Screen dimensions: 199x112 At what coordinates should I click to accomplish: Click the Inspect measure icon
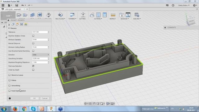[113, 15]
